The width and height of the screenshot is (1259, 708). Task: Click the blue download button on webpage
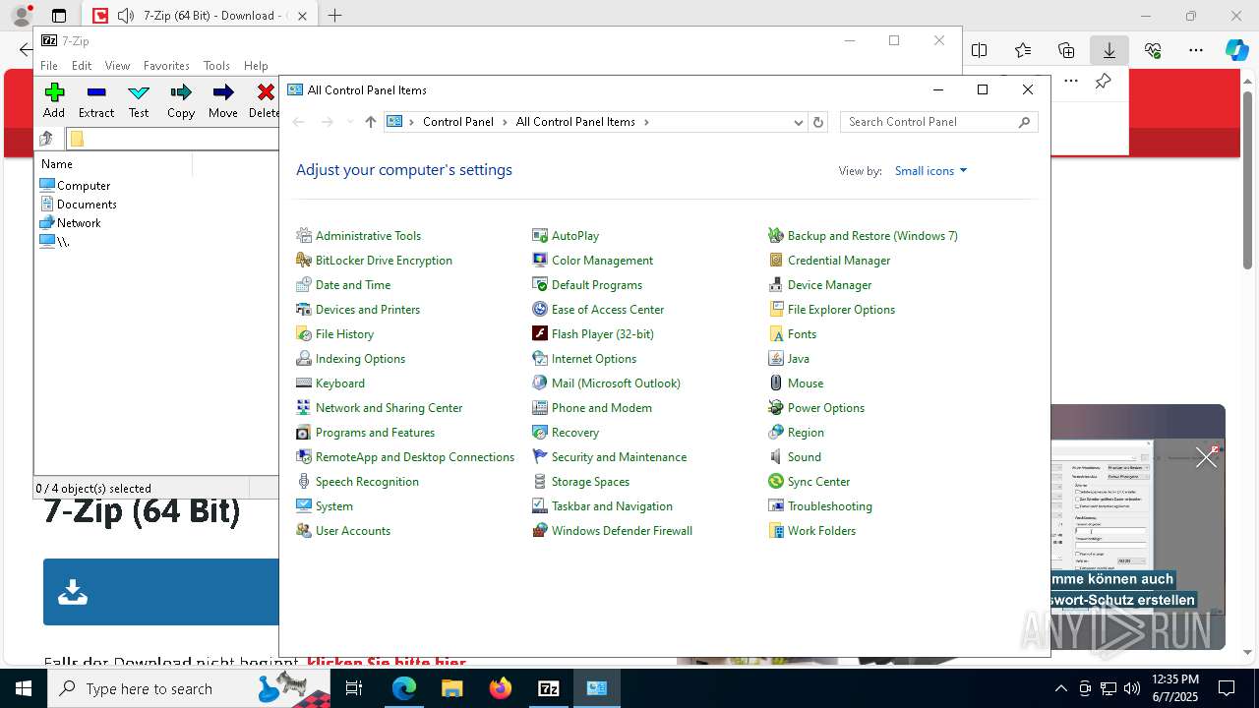click(x=161, y=592)
